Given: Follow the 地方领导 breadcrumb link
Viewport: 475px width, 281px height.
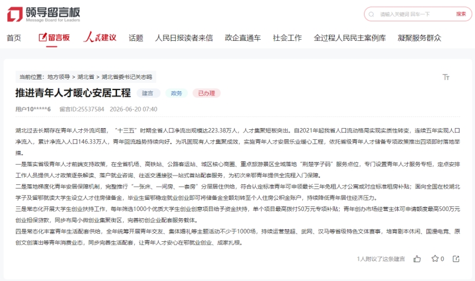Looking at the screenshot, I should point(58,77).
